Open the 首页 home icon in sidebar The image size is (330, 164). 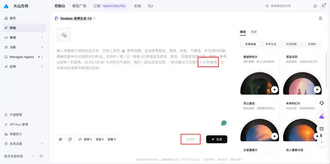pyautogui.click(x=6, y=18)
